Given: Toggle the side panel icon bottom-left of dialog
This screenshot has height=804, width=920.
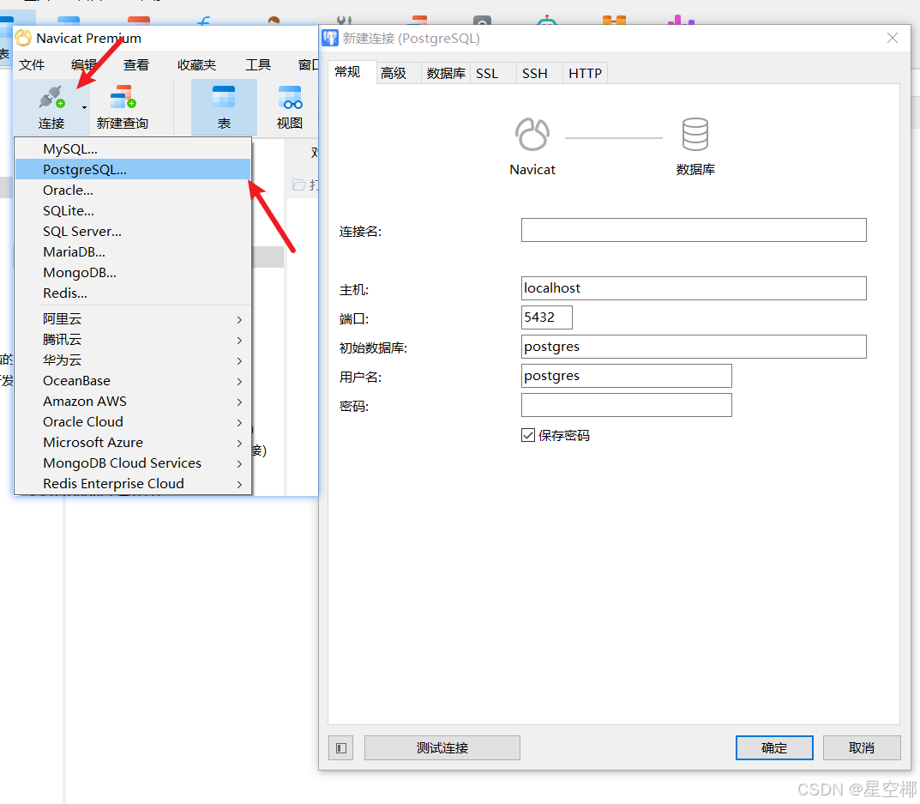Looking at the screenshot, I should (341, 747).
